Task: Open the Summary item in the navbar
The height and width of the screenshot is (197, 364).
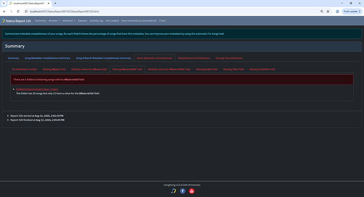Action: click(41, 21)
